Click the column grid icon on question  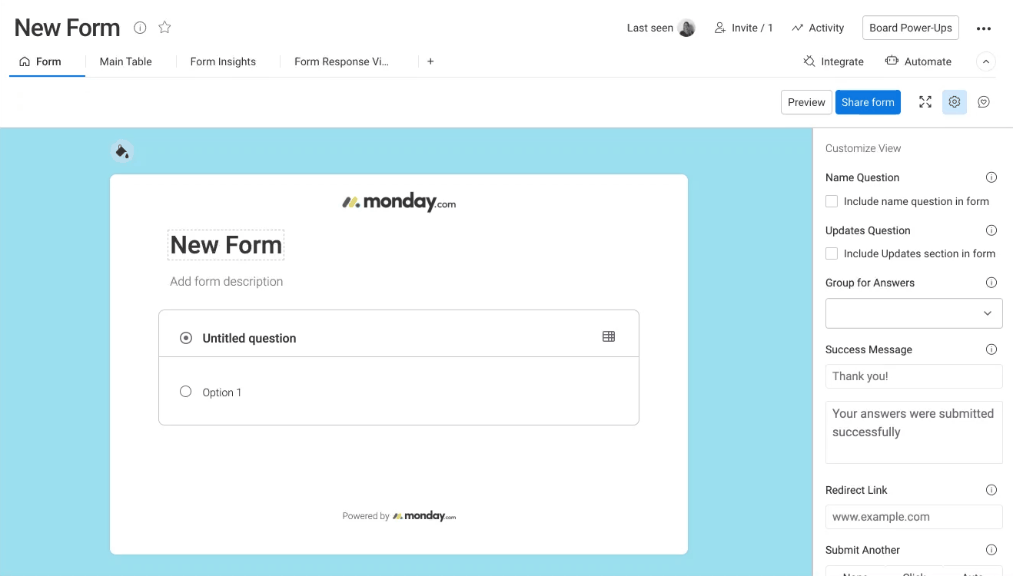pos(609,336)
